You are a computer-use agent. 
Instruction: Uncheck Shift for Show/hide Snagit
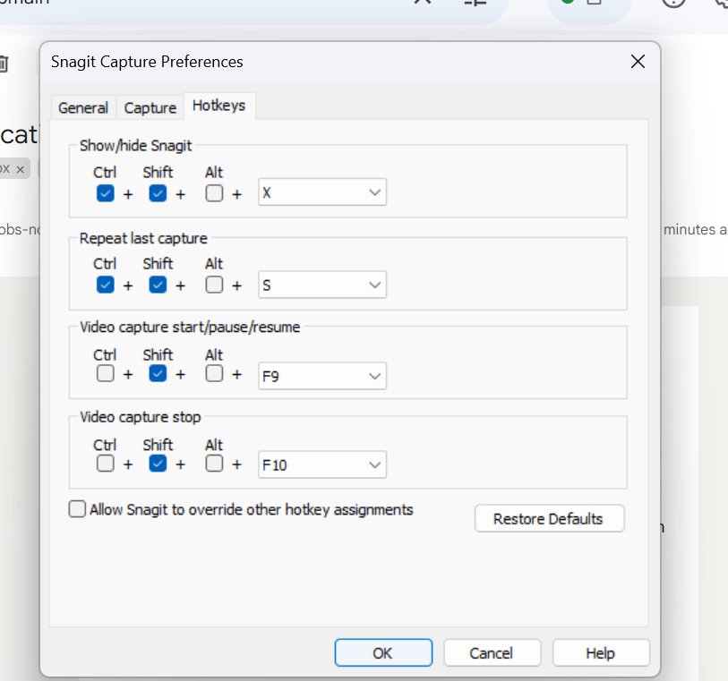[158, 193]
